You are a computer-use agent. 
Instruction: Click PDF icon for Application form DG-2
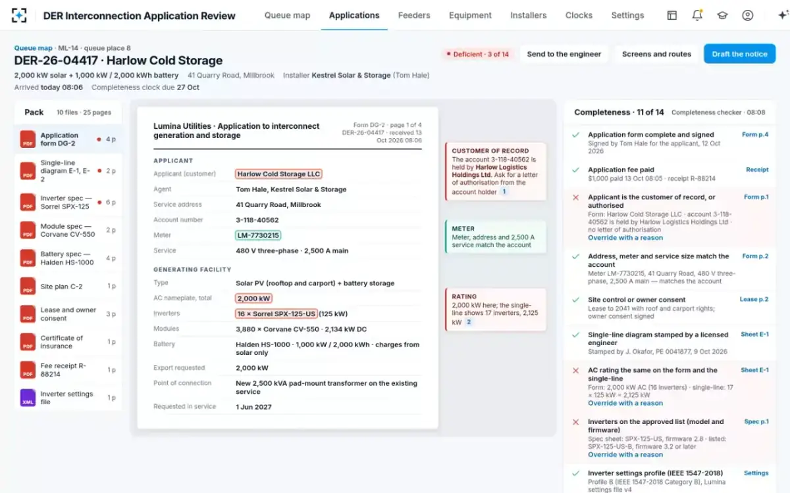tap(28, 139)
